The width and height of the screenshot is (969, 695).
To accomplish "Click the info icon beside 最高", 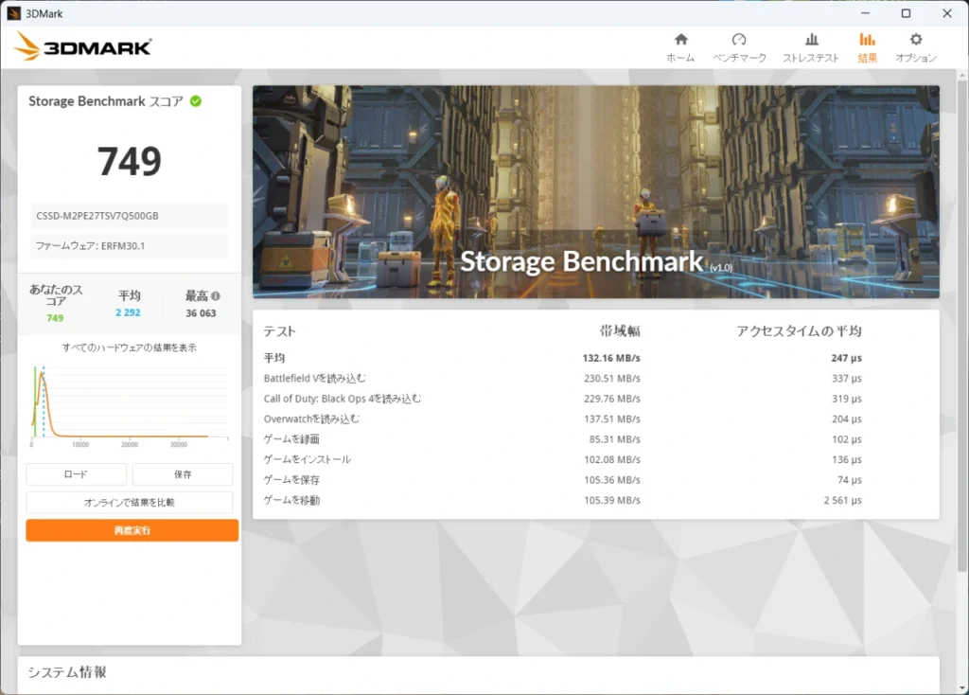I will (216, 295).
